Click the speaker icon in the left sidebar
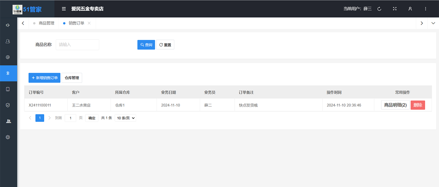The width and height of the screenshot is (439, 187). tap(8, 25)
